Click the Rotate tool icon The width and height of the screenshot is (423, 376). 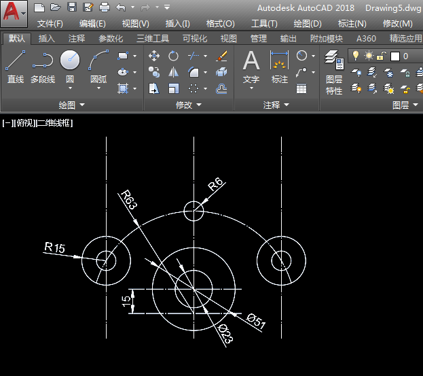pyautogui.click(x=174, y=56)
